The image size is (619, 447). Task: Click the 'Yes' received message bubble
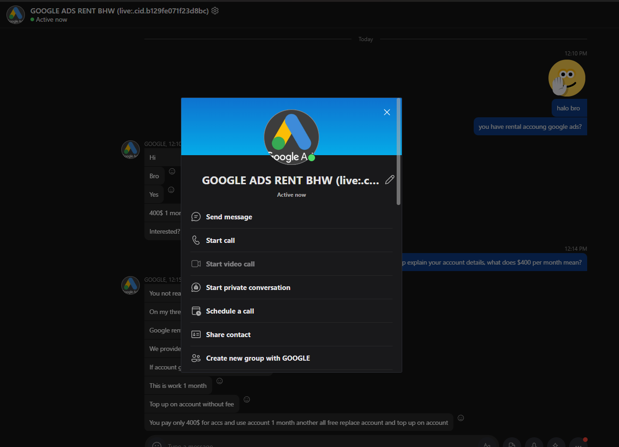(x=154, y=194)
